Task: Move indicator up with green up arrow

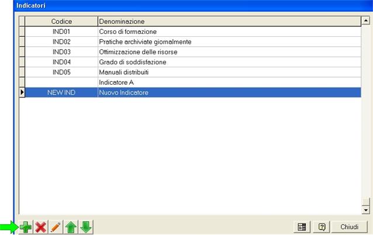Action: click(x=71, y=227)
